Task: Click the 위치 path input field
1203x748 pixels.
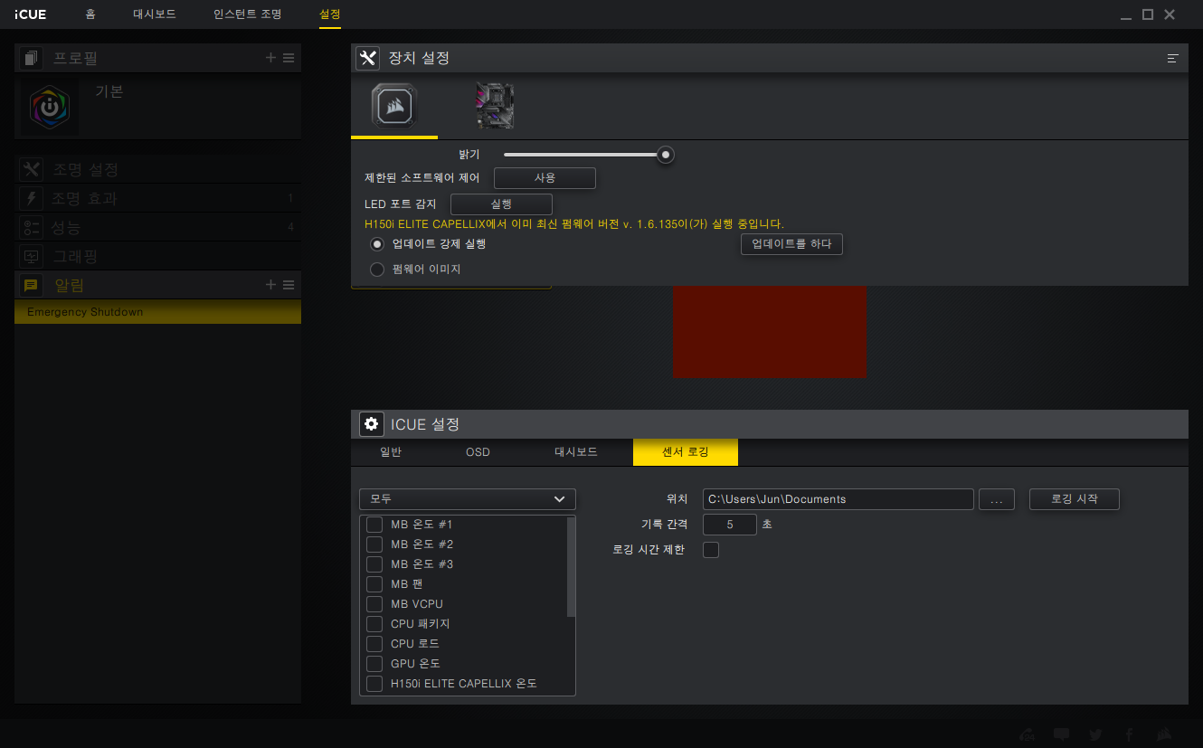Action: [x=838, y=499]
